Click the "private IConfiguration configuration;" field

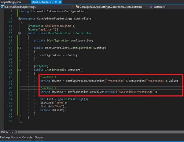[x=63, y=40]
